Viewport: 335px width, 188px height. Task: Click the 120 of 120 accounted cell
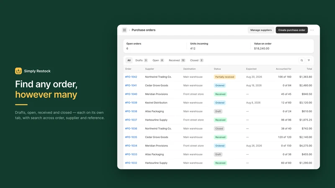click(x=285, y=137)
